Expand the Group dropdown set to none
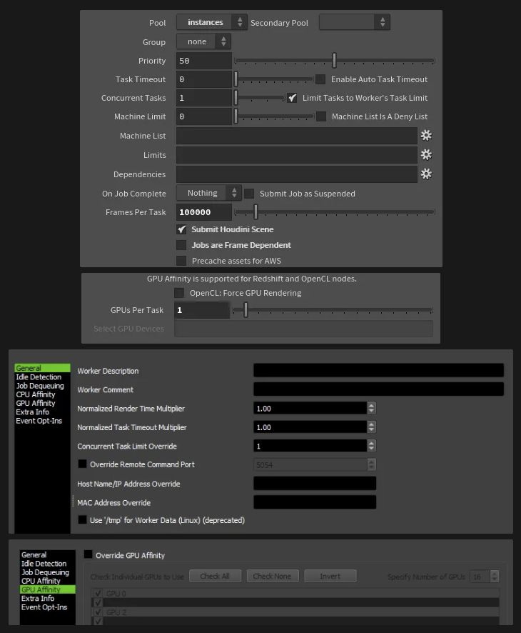 [x=203, y=42]
